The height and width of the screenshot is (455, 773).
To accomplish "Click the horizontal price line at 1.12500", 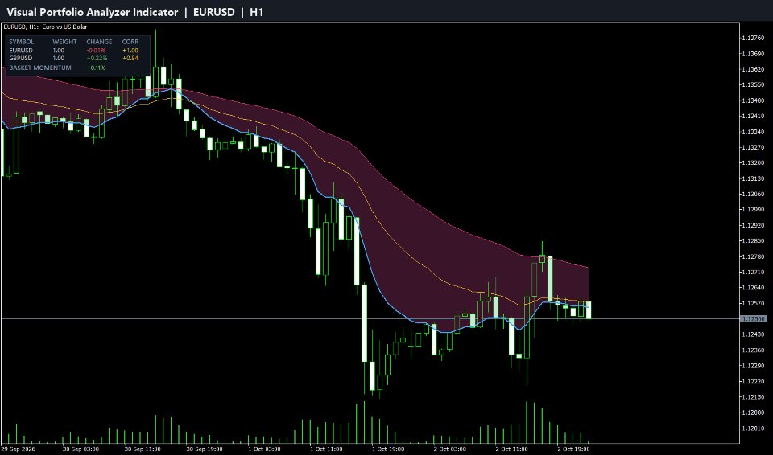I will [x=370, y=319].
